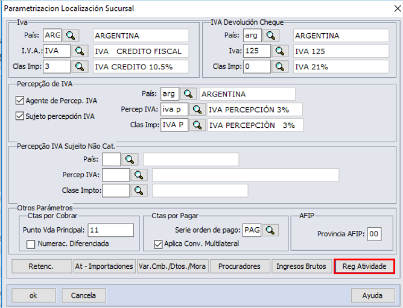Search Percep IVA in Sujeito Não Cat.
Viewport: 403px width, 308px height.
coord(139,175)
